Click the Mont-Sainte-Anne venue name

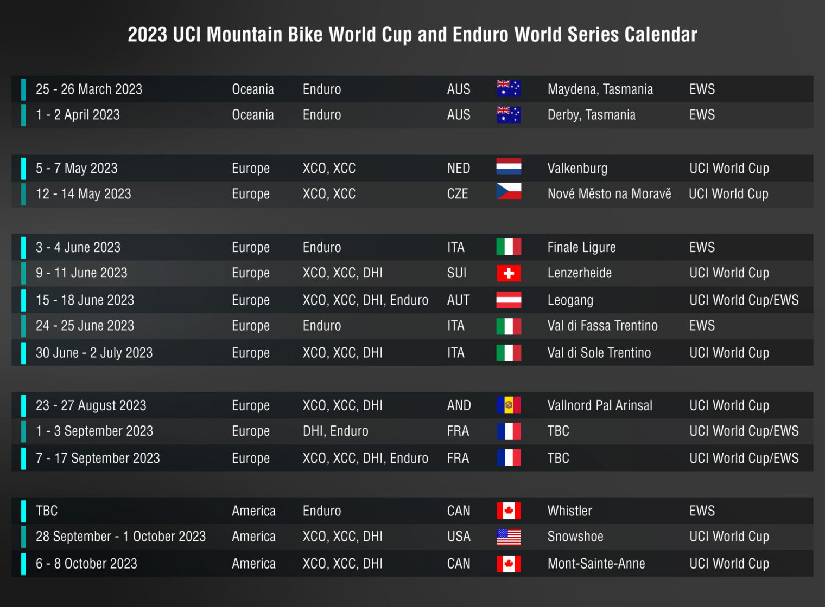point(596,564)
